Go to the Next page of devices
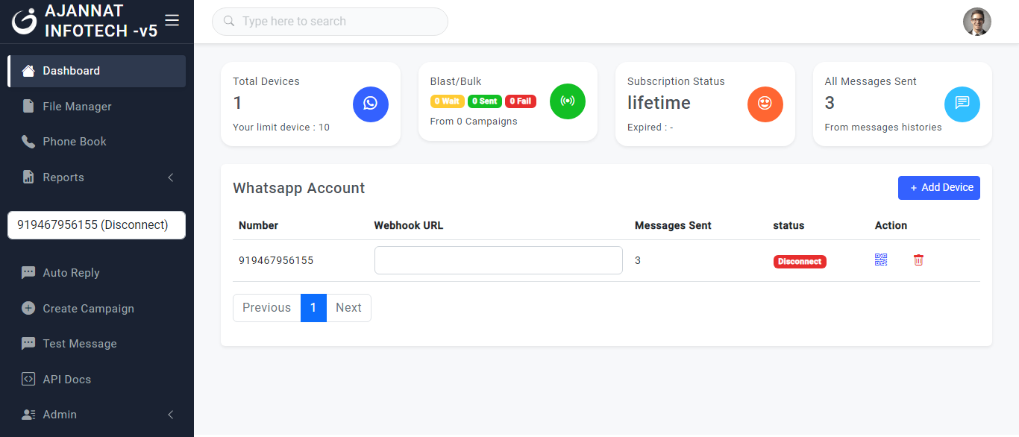Viewport: 1019px width, 437px height. 348,307
